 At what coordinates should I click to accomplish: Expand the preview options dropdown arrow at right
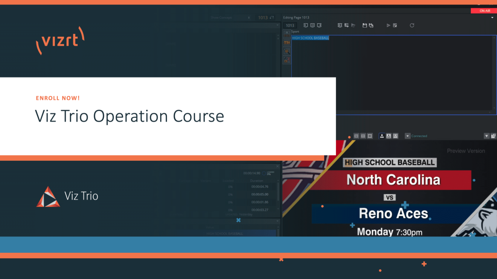click(x=486, y=136)
